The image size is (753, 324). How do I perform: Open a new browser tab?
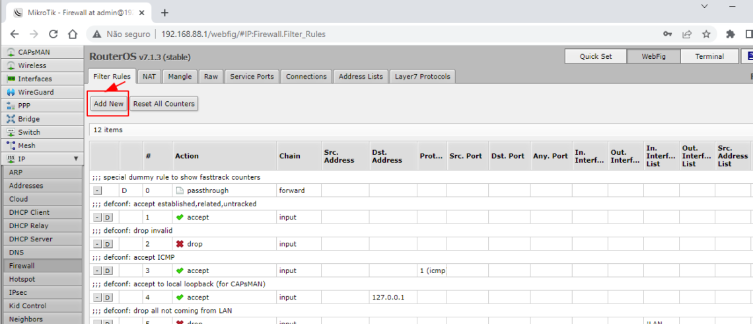pos(164,13)
